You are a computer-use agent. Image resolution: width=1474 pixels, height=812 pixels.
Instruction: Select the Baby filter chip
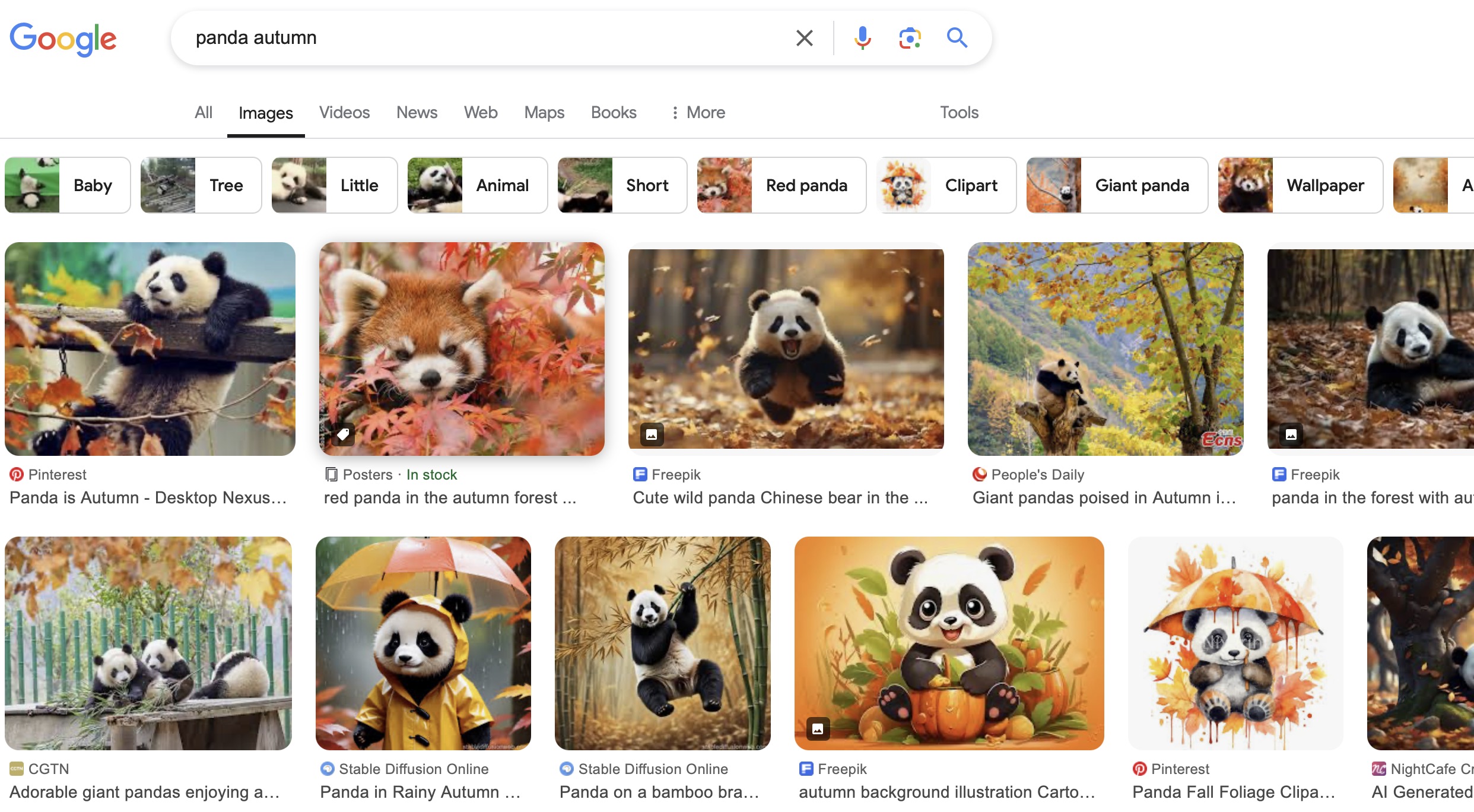click(x=68, y=185)
